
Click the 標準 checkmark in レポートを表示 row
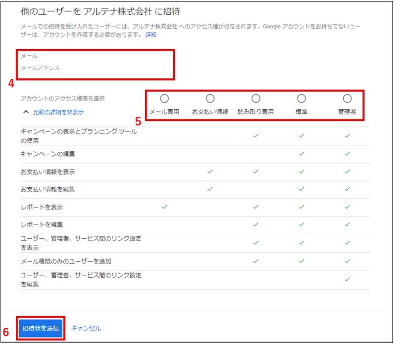point(301,207)
